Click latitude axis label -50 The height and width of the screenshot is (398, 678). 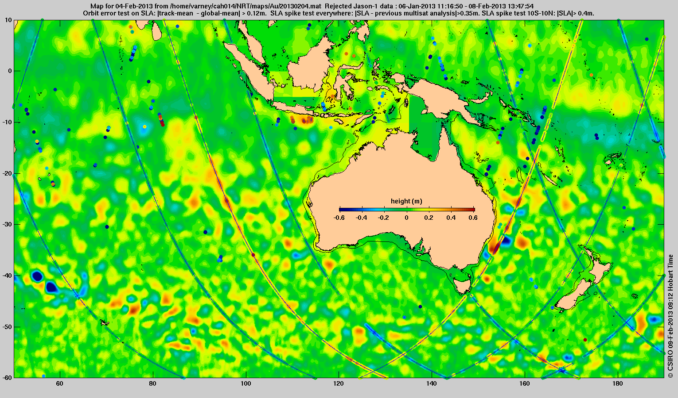click(x=7, y=327)
